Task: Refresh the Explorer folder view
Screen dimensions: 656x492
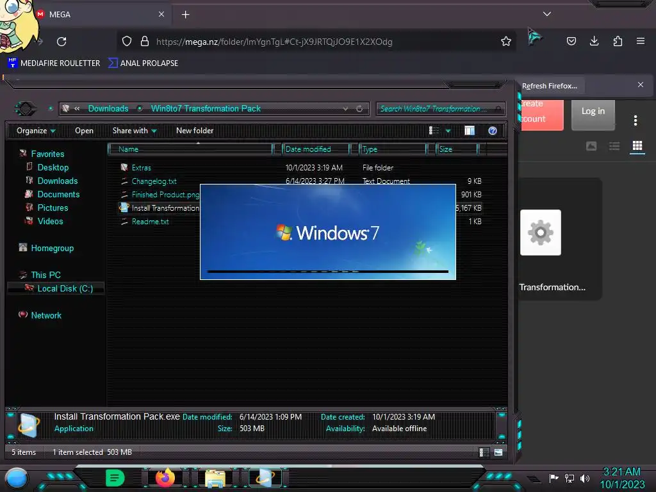Action: tap(359, 109)
